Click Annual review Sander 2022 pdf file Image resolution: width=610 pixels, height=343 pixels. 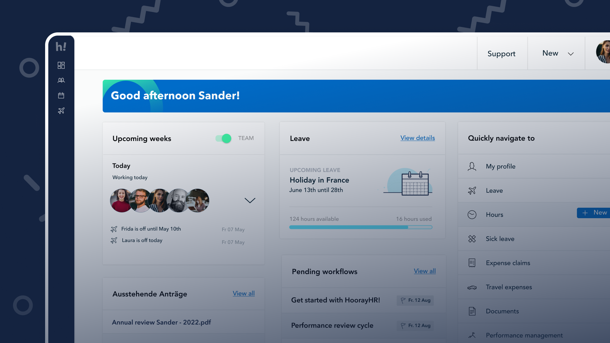(x=161, y=322)
